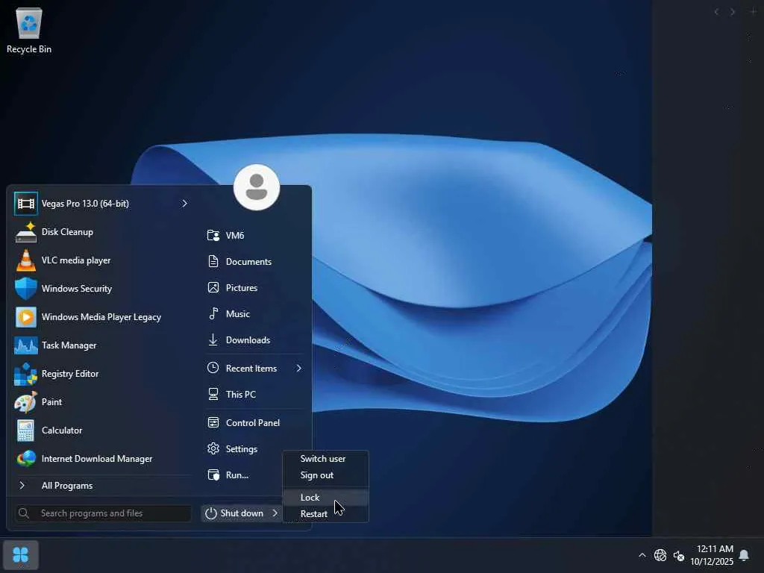Open Windows Media Player Legacy label

click(101, 316)
